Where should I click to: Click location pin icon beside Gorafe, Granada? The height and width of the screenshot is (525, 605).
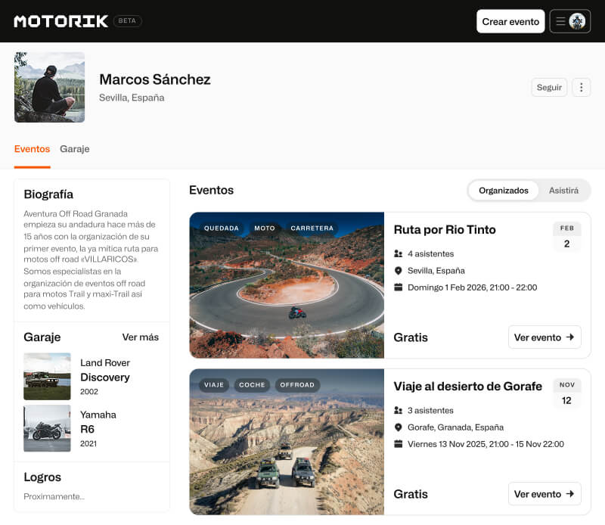[399, 427]
